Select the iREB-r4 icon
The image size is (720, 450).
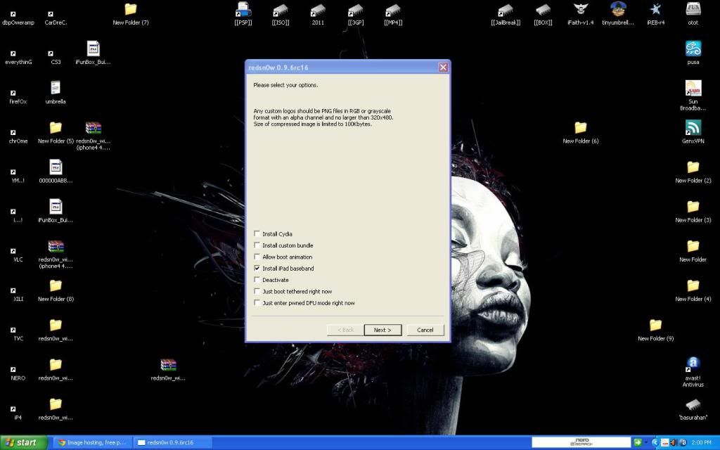click(656, 14)
